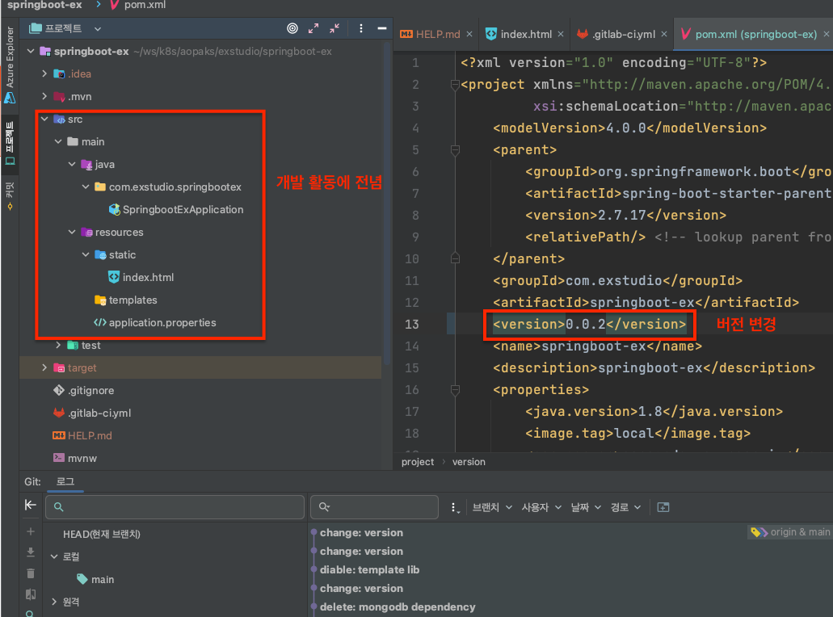Expand the 원격 remote branches group
Screen dimensions: 833x617
(54, 602)
